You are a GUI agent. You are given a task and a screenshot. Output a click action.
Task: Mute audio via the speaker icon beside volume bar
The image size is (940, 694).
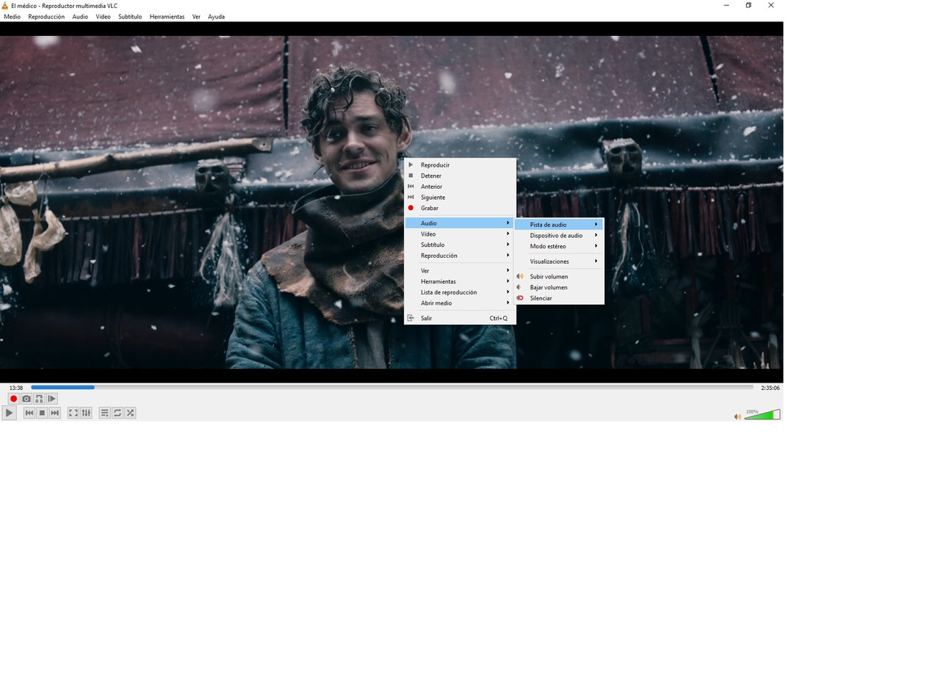click(x=737, y=416)
